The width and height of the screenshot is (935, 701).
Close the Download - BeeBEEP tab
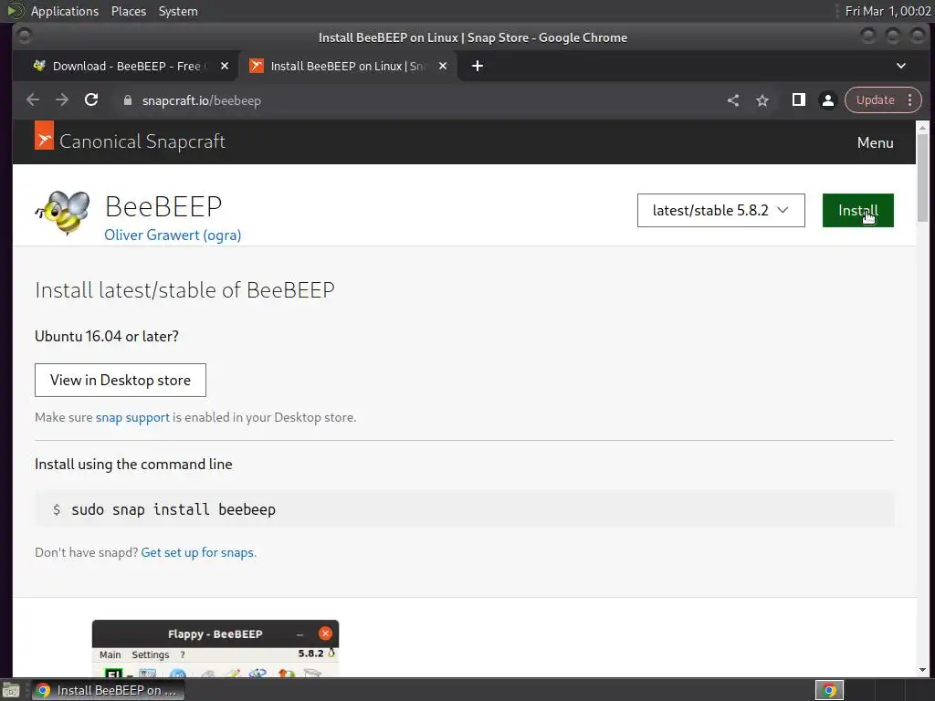[225, 66]
